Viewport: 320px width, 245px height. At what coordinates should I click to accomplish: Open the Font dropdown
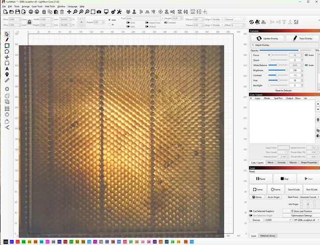(145, 18)
